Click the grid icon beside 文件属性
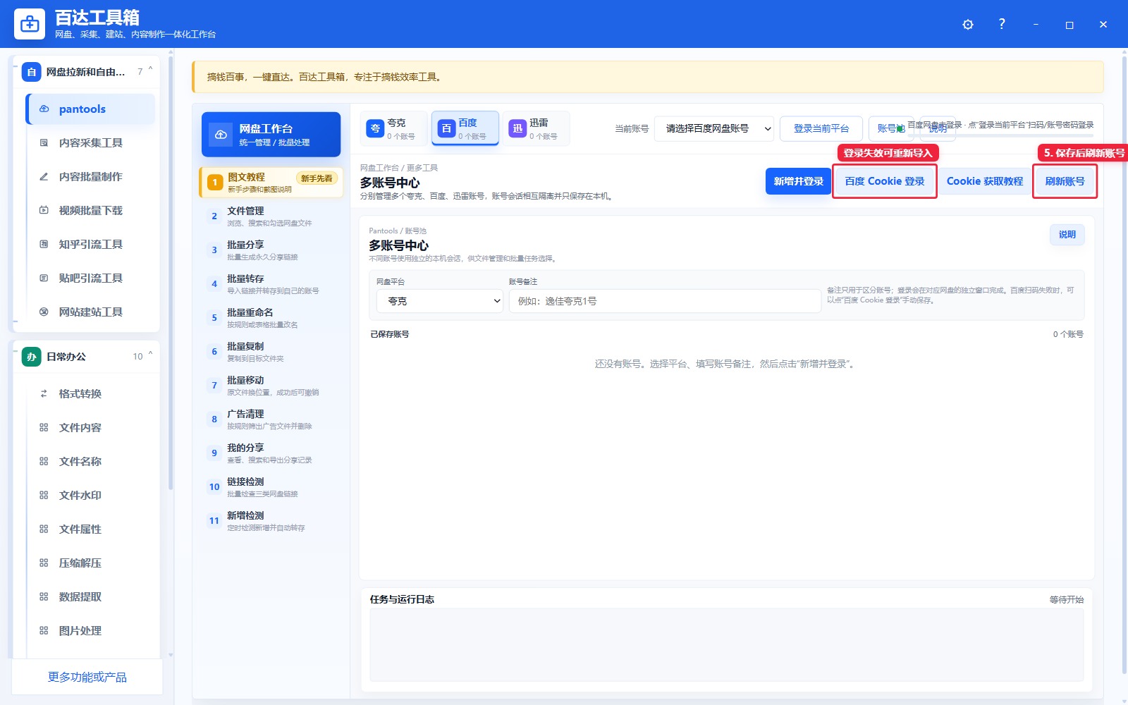 44,529
